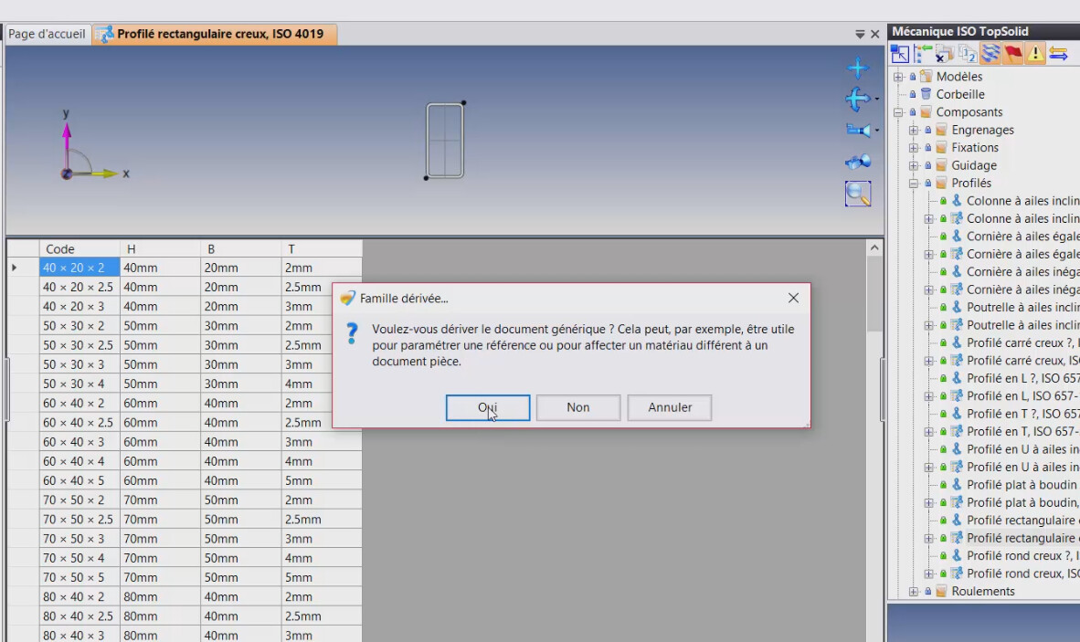
Task: Click the documents with X mark icon
Action: point(944,54)
